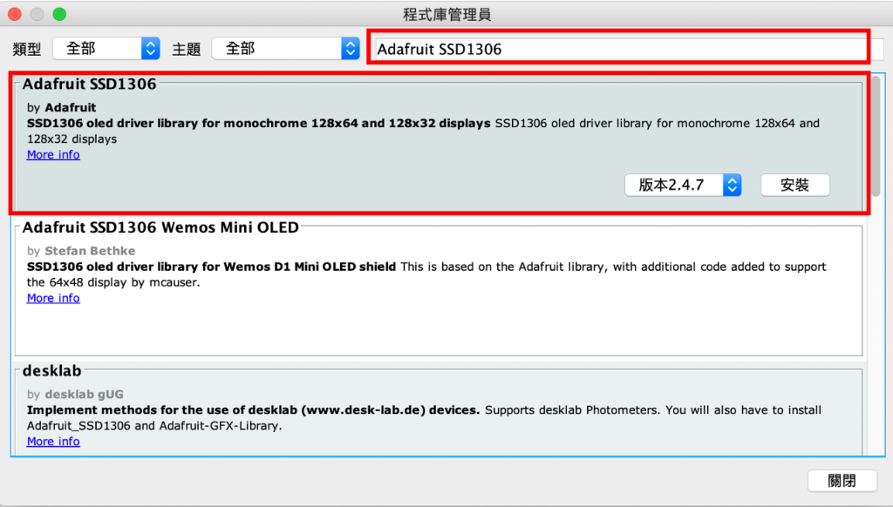
Task: Open More info link for Wemos Mini OLED
Action: point(53,298)
